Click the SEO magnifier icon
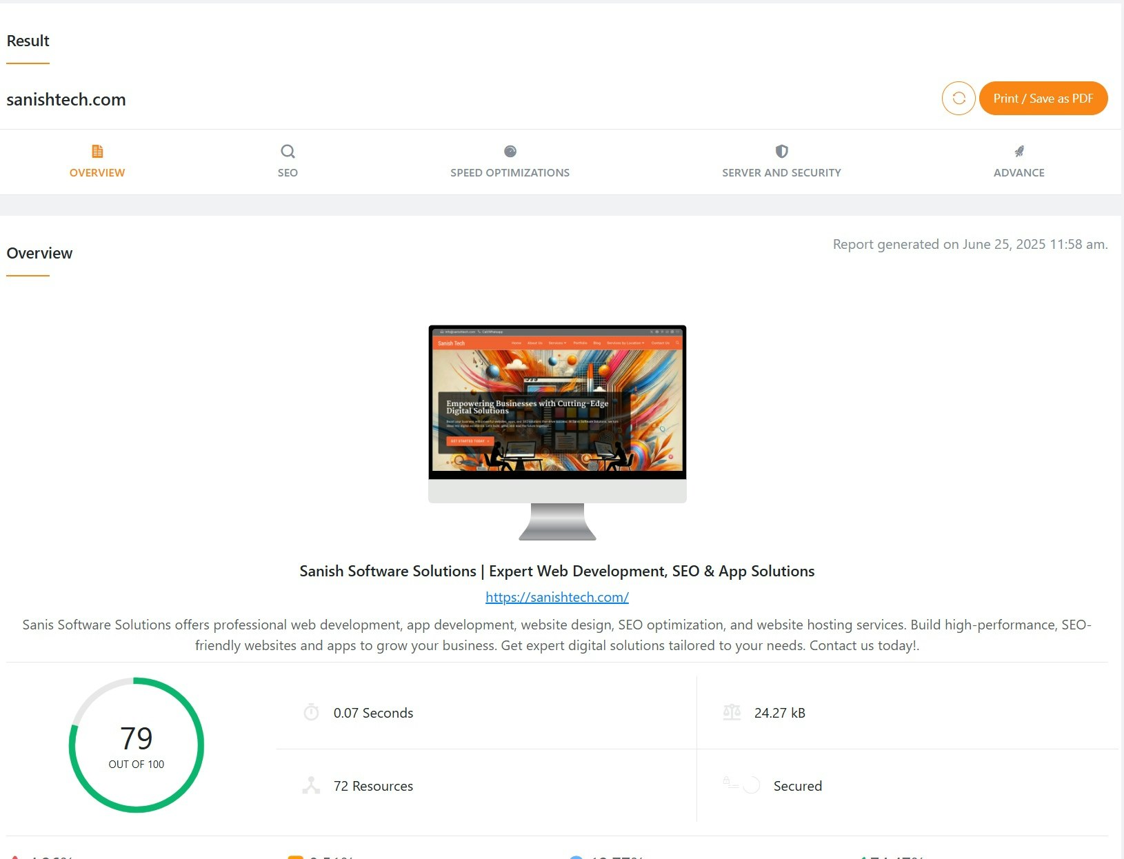Screen dimensions: 1124x859 click(x=288, y=151)
